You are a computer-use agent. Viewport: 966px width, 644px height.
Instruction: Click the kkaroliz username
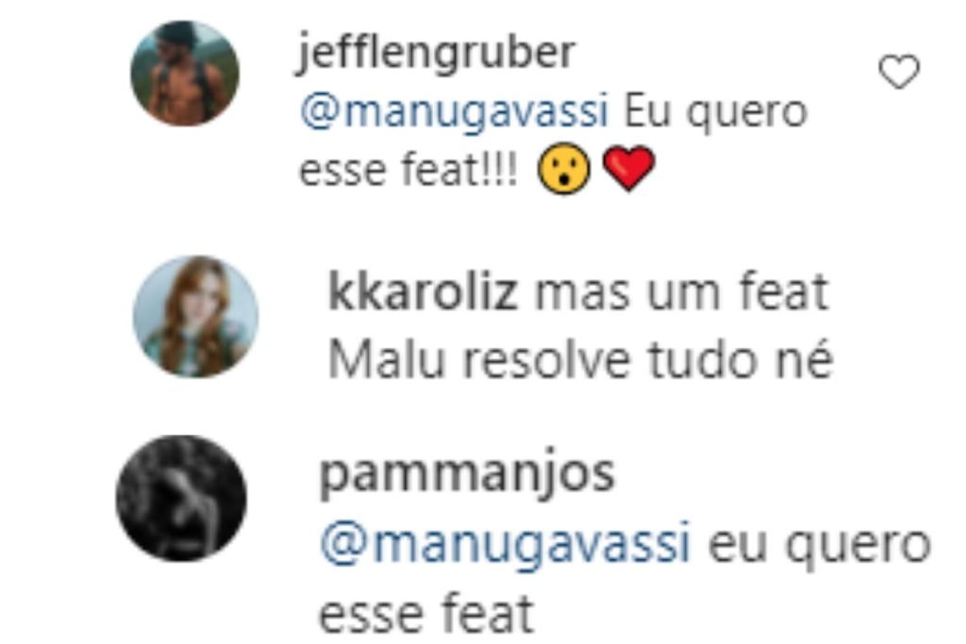point(423,292)
